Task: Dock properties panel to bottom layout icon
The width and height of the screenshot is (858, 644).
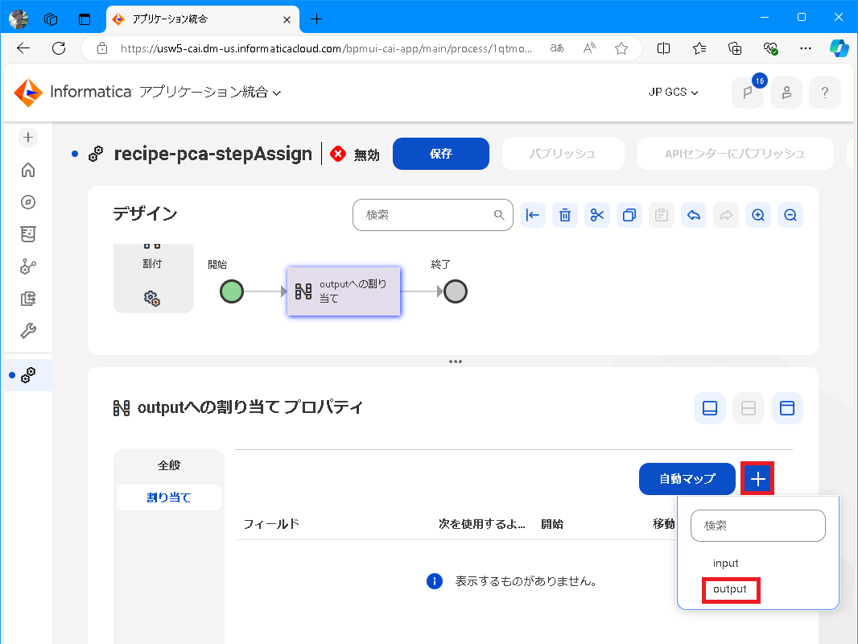Action: [710, 408]
